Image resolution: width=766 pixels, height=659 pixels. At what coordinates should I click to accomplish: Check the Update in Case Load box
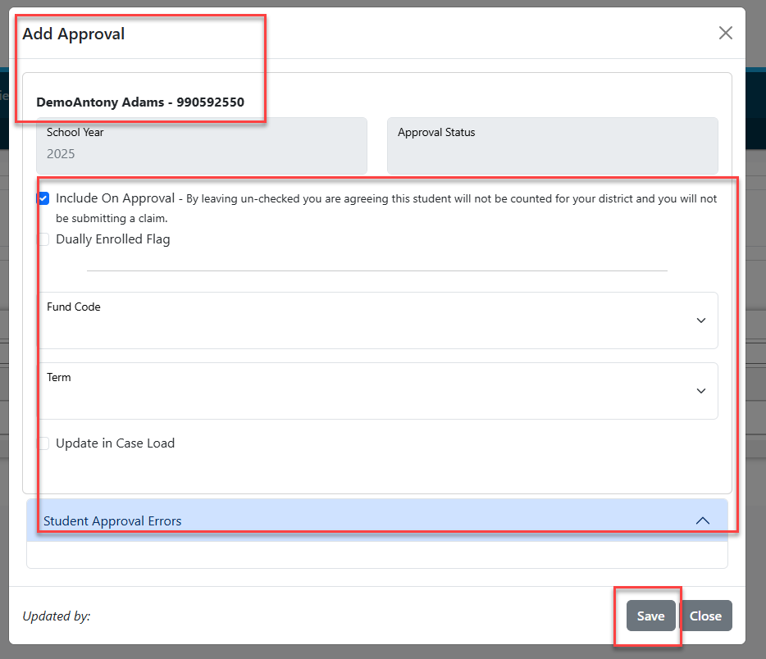click(43, 443)
